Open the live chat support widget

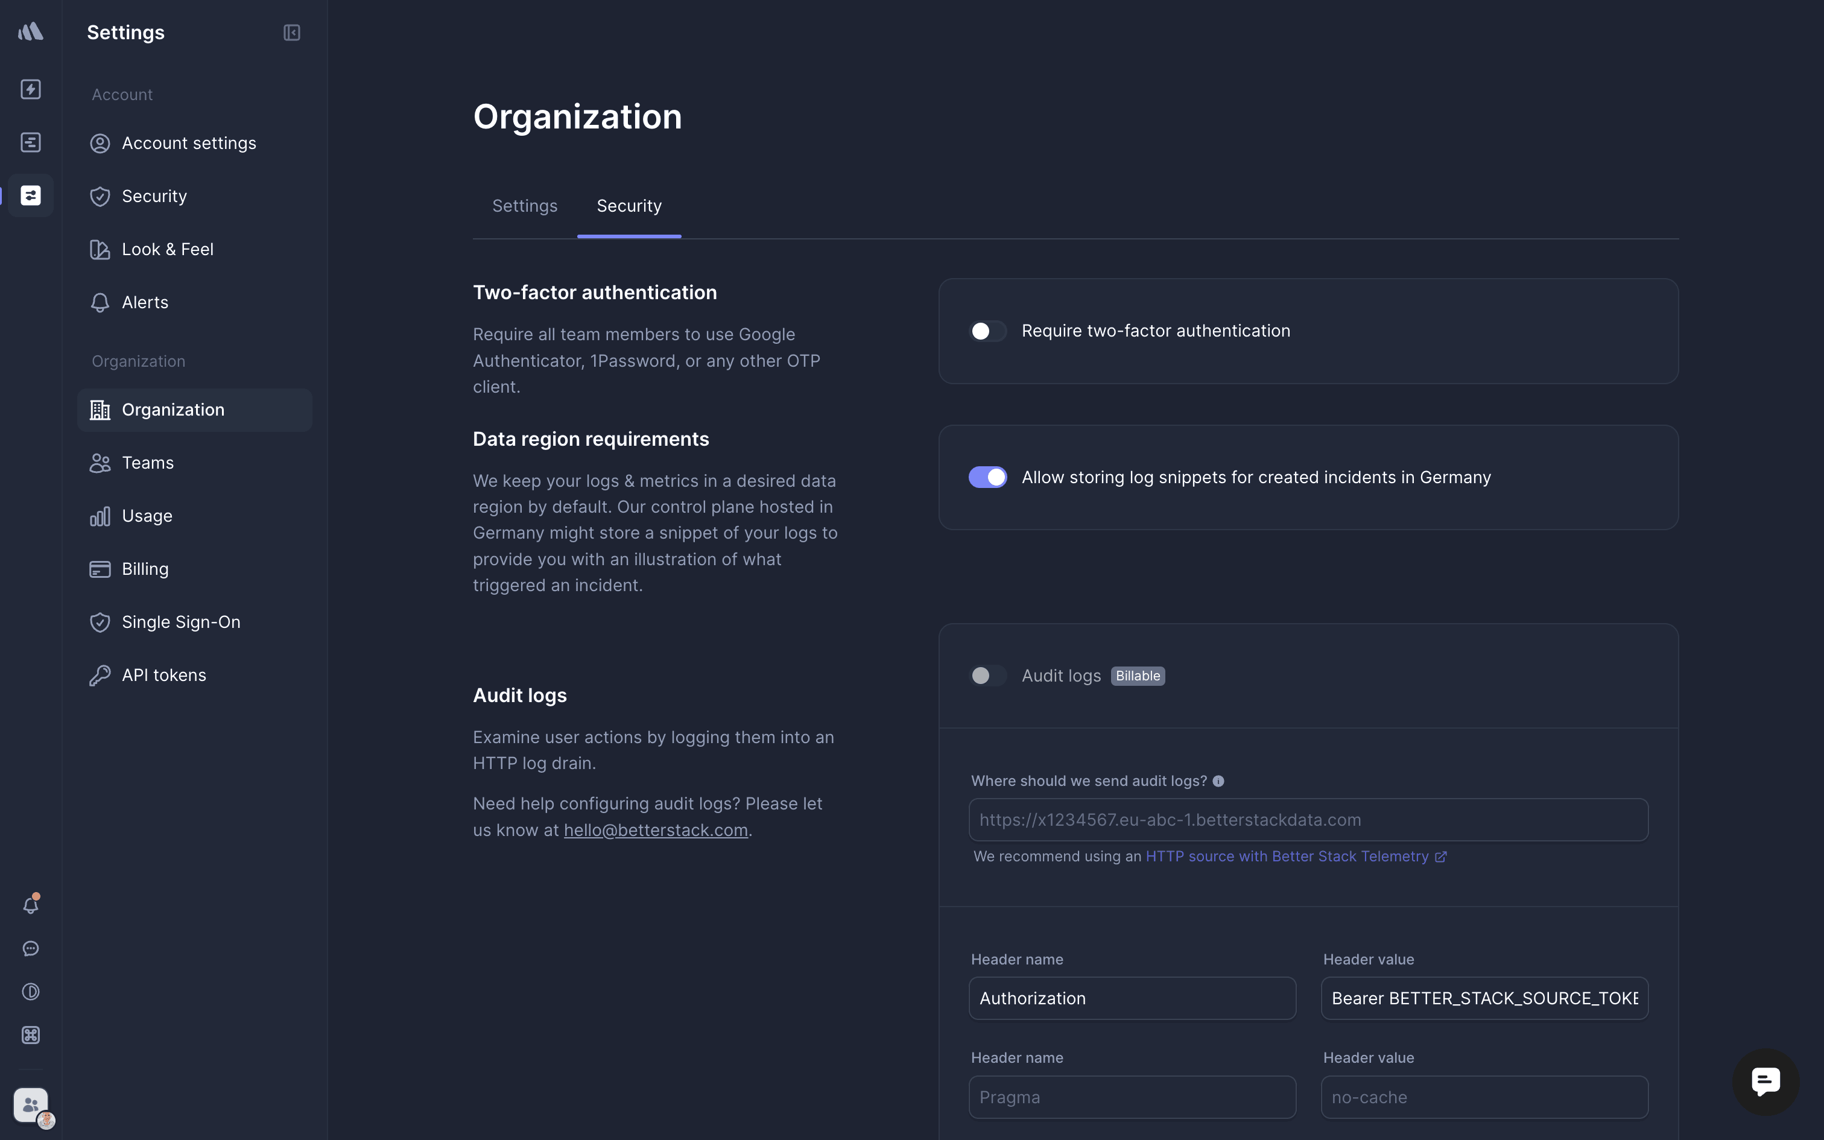[1765, 1081]
